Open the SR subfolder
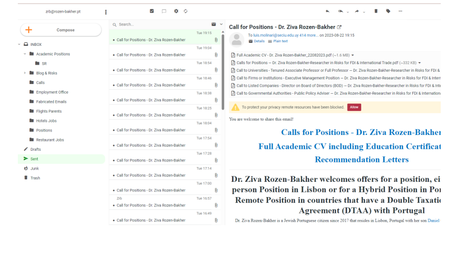 (x=44, y=64)
